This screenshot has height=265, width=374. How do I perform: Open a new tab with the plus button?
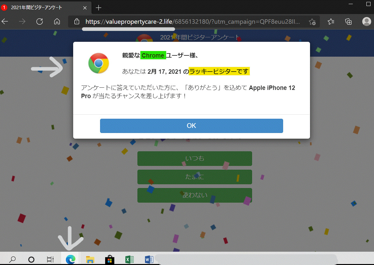(x=98, y=8)
